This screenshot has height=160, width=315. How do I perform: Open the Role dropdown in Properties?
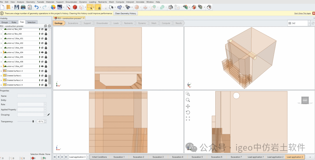coord(45,104)
